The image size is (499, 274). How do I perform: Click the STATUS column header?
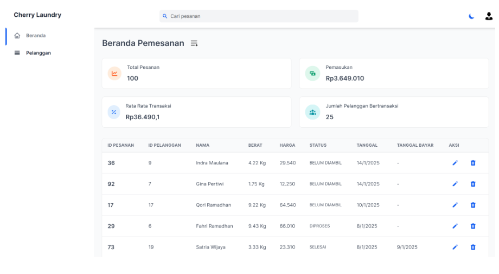tap(318, 145)
